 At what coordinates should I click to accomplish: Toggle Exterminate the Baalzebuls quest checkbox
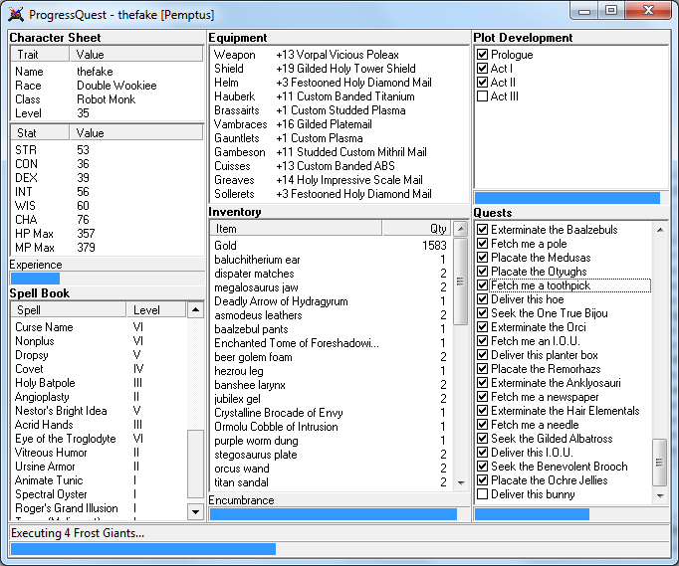pyautogui.click(x=482, y=230)
